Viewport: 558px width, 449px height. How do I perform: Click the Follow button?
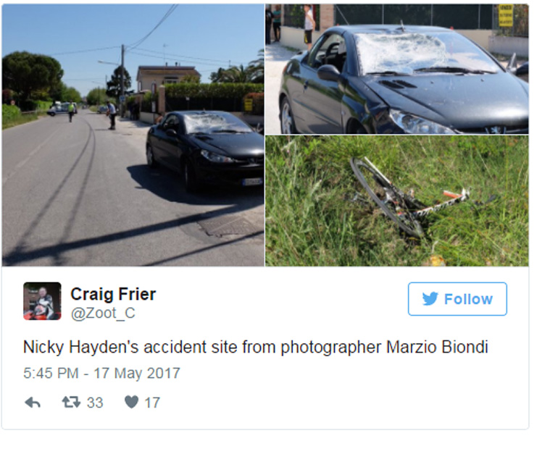coord(457,299)
